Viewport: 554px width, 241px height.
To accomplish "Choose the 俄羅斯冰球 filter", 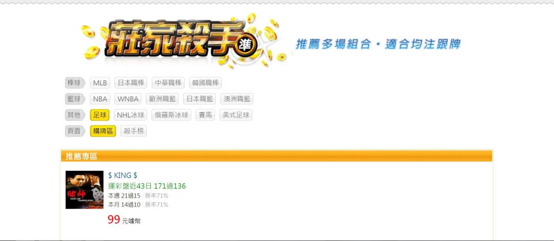I will (x=171, y=115).
